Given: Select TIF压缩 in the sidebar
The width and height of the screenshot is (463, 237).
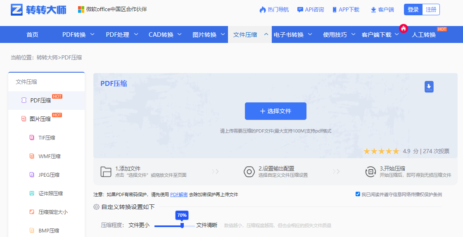Looking at the screenshot, I should tap(46, 137).
